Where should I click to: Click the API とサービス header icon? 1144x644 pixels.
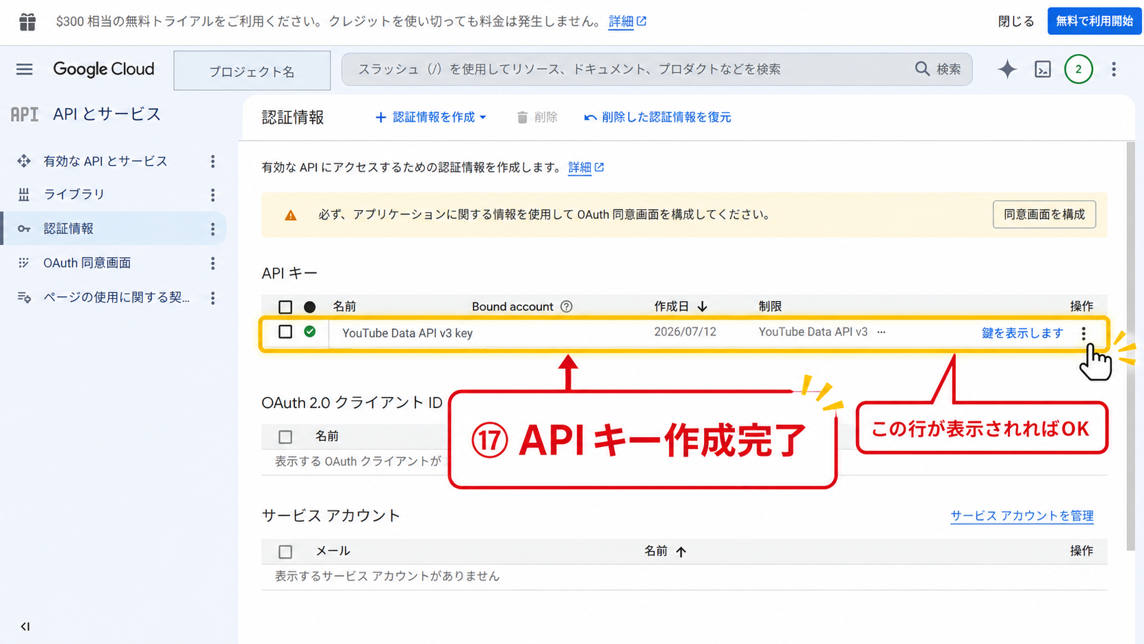coord(25,114)
